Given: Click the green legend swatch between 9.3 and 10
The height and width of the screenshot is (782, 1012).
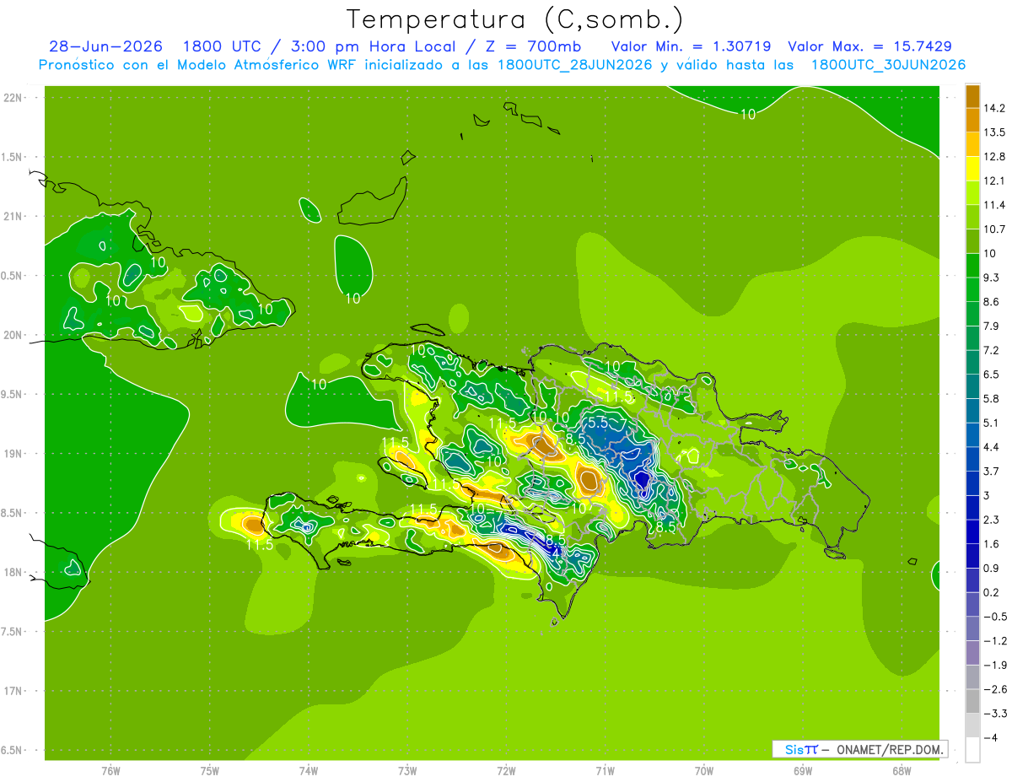Looking at the screenshot, I should point(972,265).
